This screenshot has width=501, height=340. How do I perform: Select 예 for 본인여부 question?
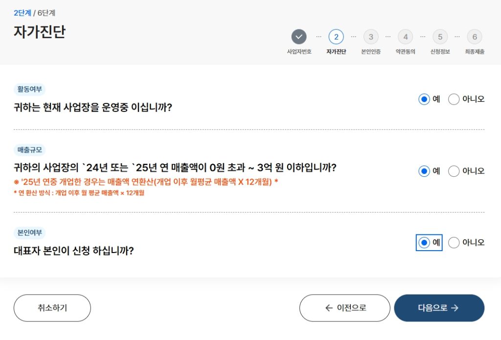click(x=424, y=243)
